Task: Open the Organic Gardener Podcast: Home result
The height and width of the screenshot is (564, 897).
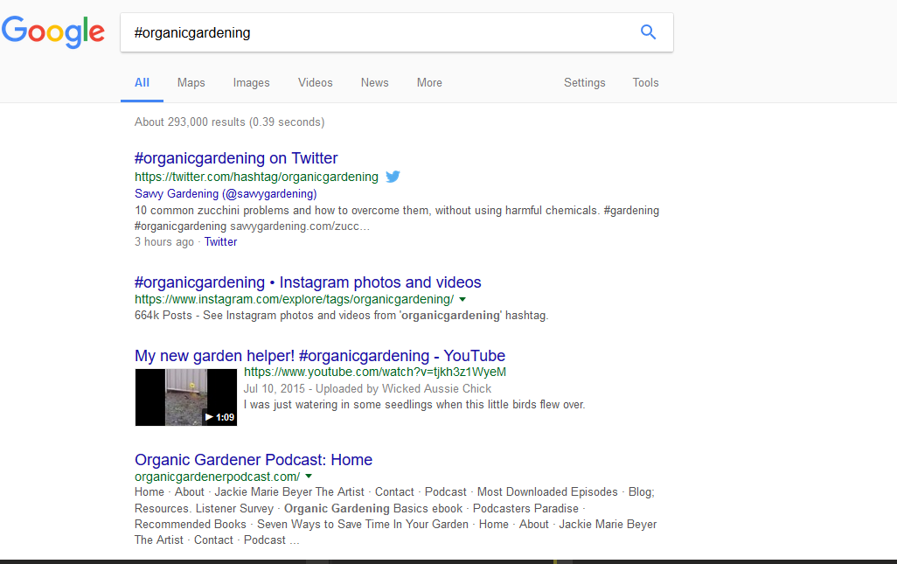Action: coord(254,460)
